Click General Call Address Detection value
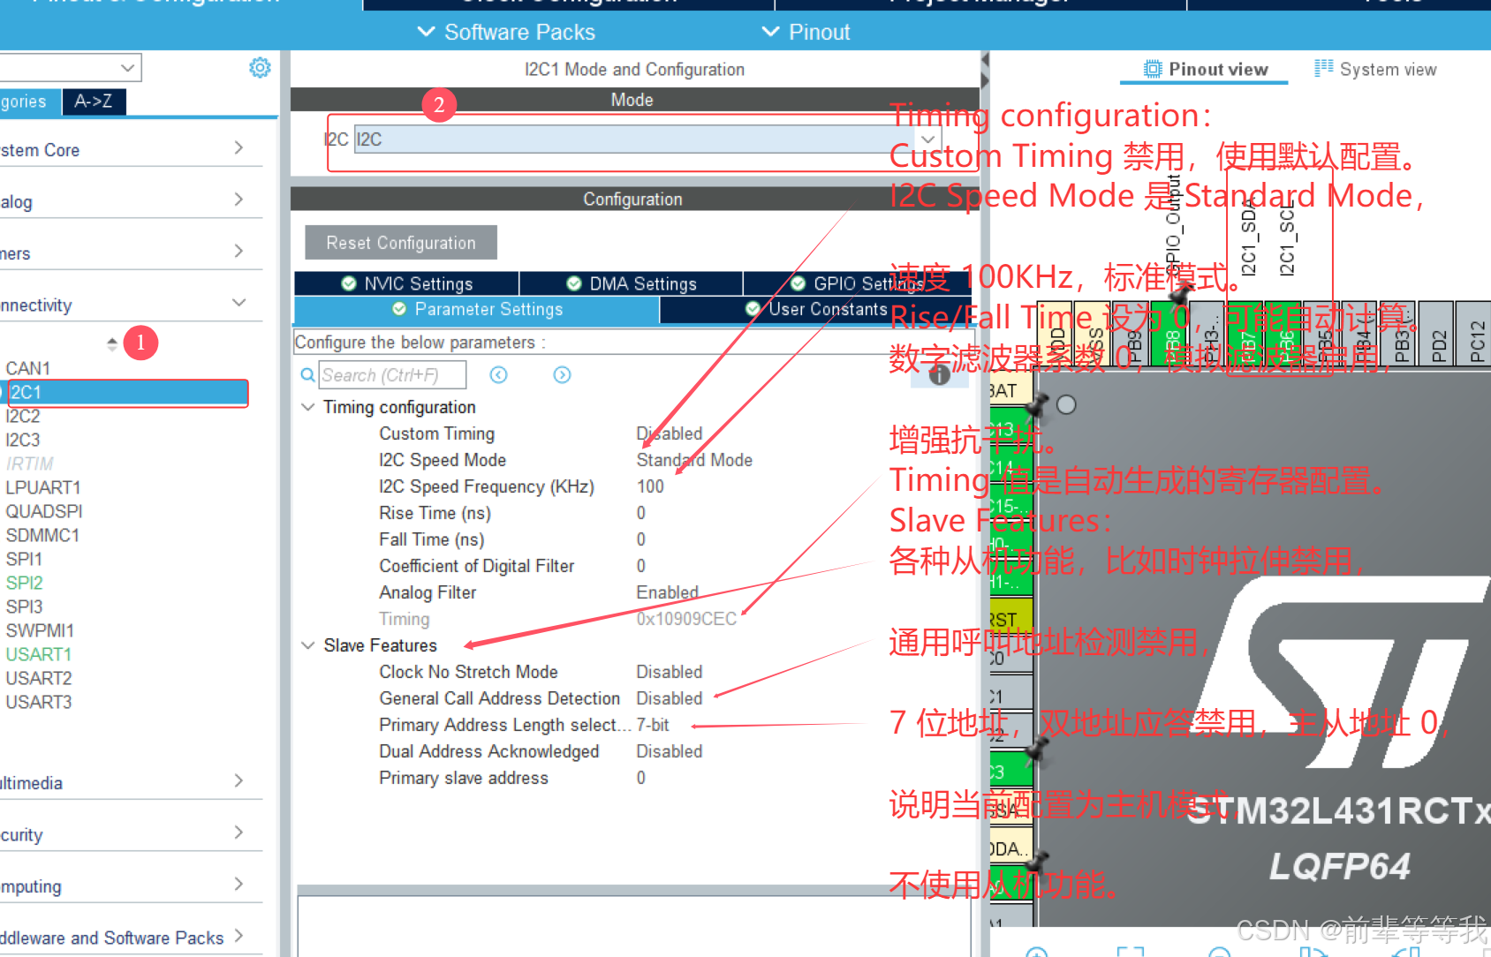This screenshot has width=1491, height=957. tap(670, 698)
